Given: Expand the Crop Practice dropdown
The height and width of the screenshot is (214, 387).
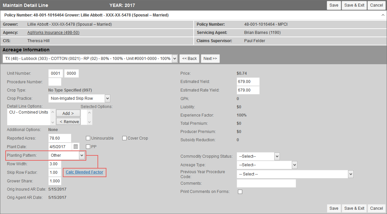Looking at the screenshot, I should point(107,98).
